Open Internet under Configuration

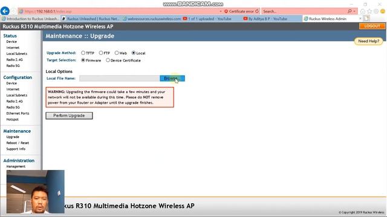tap(13, 89)
